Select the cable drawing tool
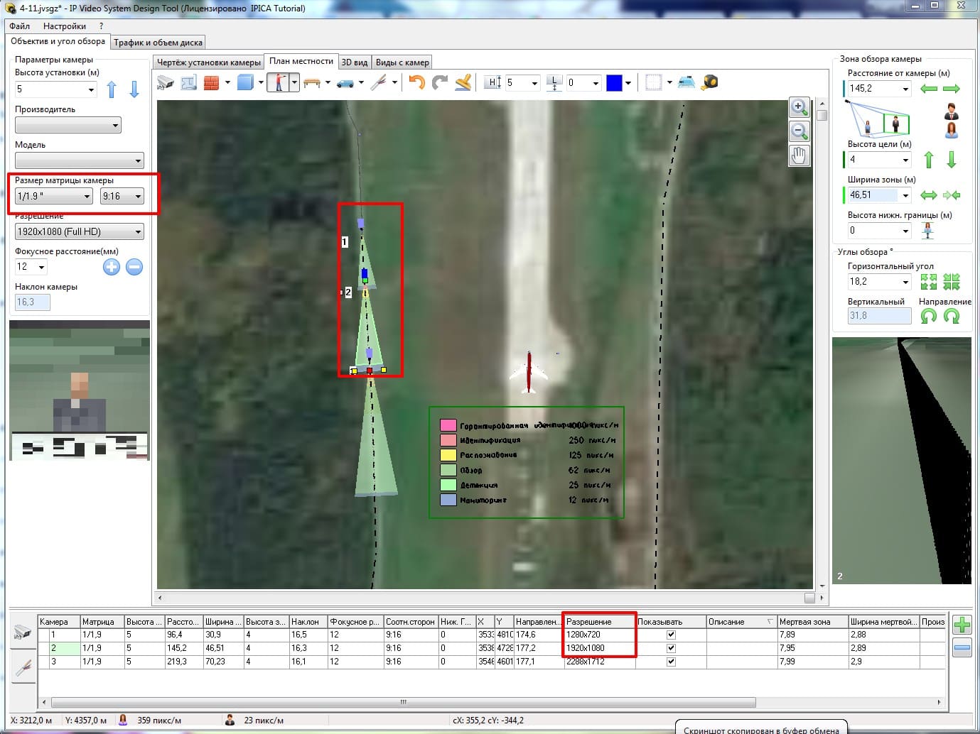Viewport: 980px width, 734px height. 379,83
